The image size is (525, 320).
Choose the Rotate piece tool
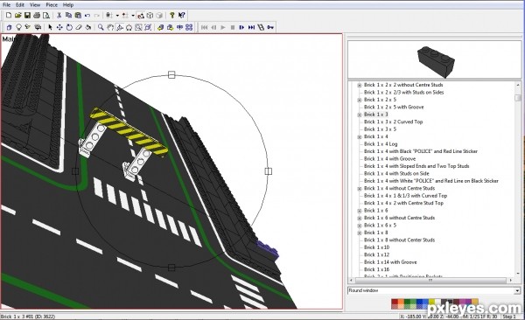tap(69, 27)
